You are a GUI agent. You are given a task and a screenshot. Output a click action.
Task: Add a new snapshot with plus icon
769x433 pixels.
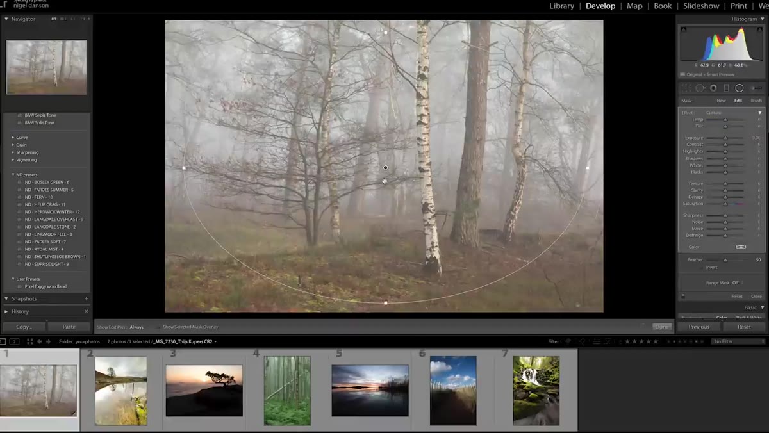tap(86, 299)
